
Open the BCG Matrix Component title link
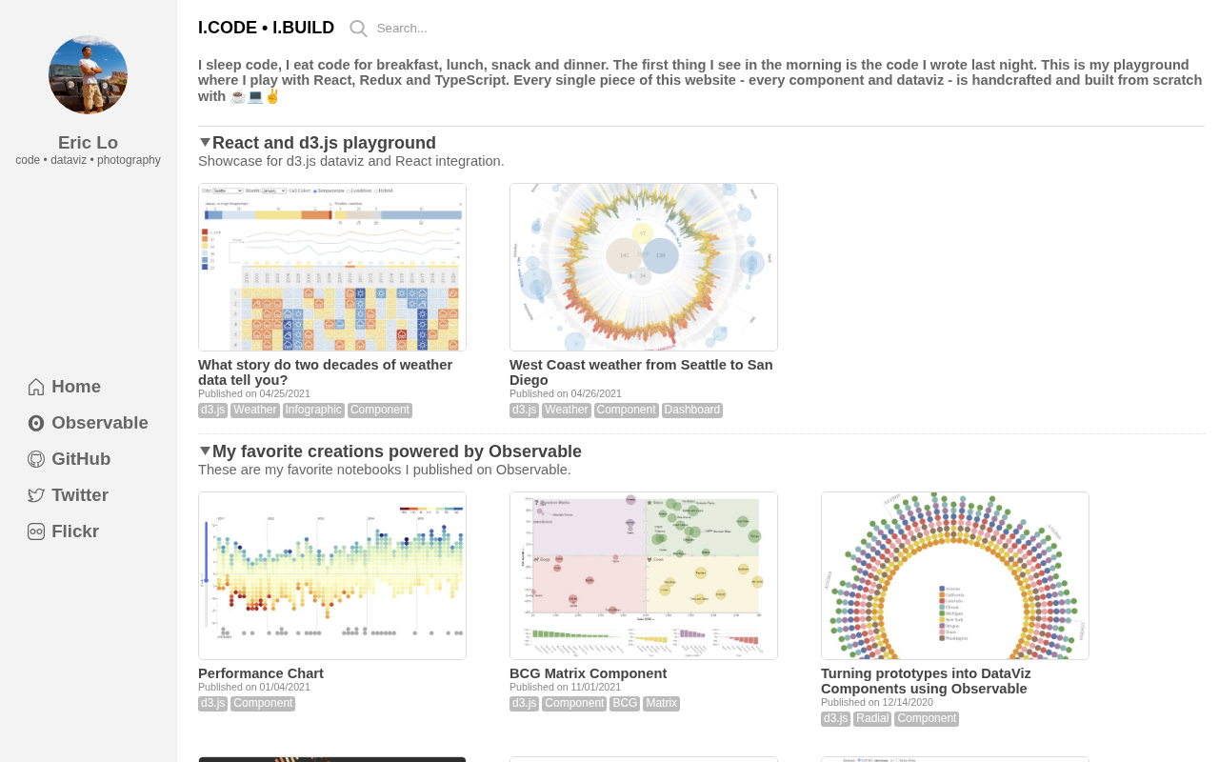588,673
